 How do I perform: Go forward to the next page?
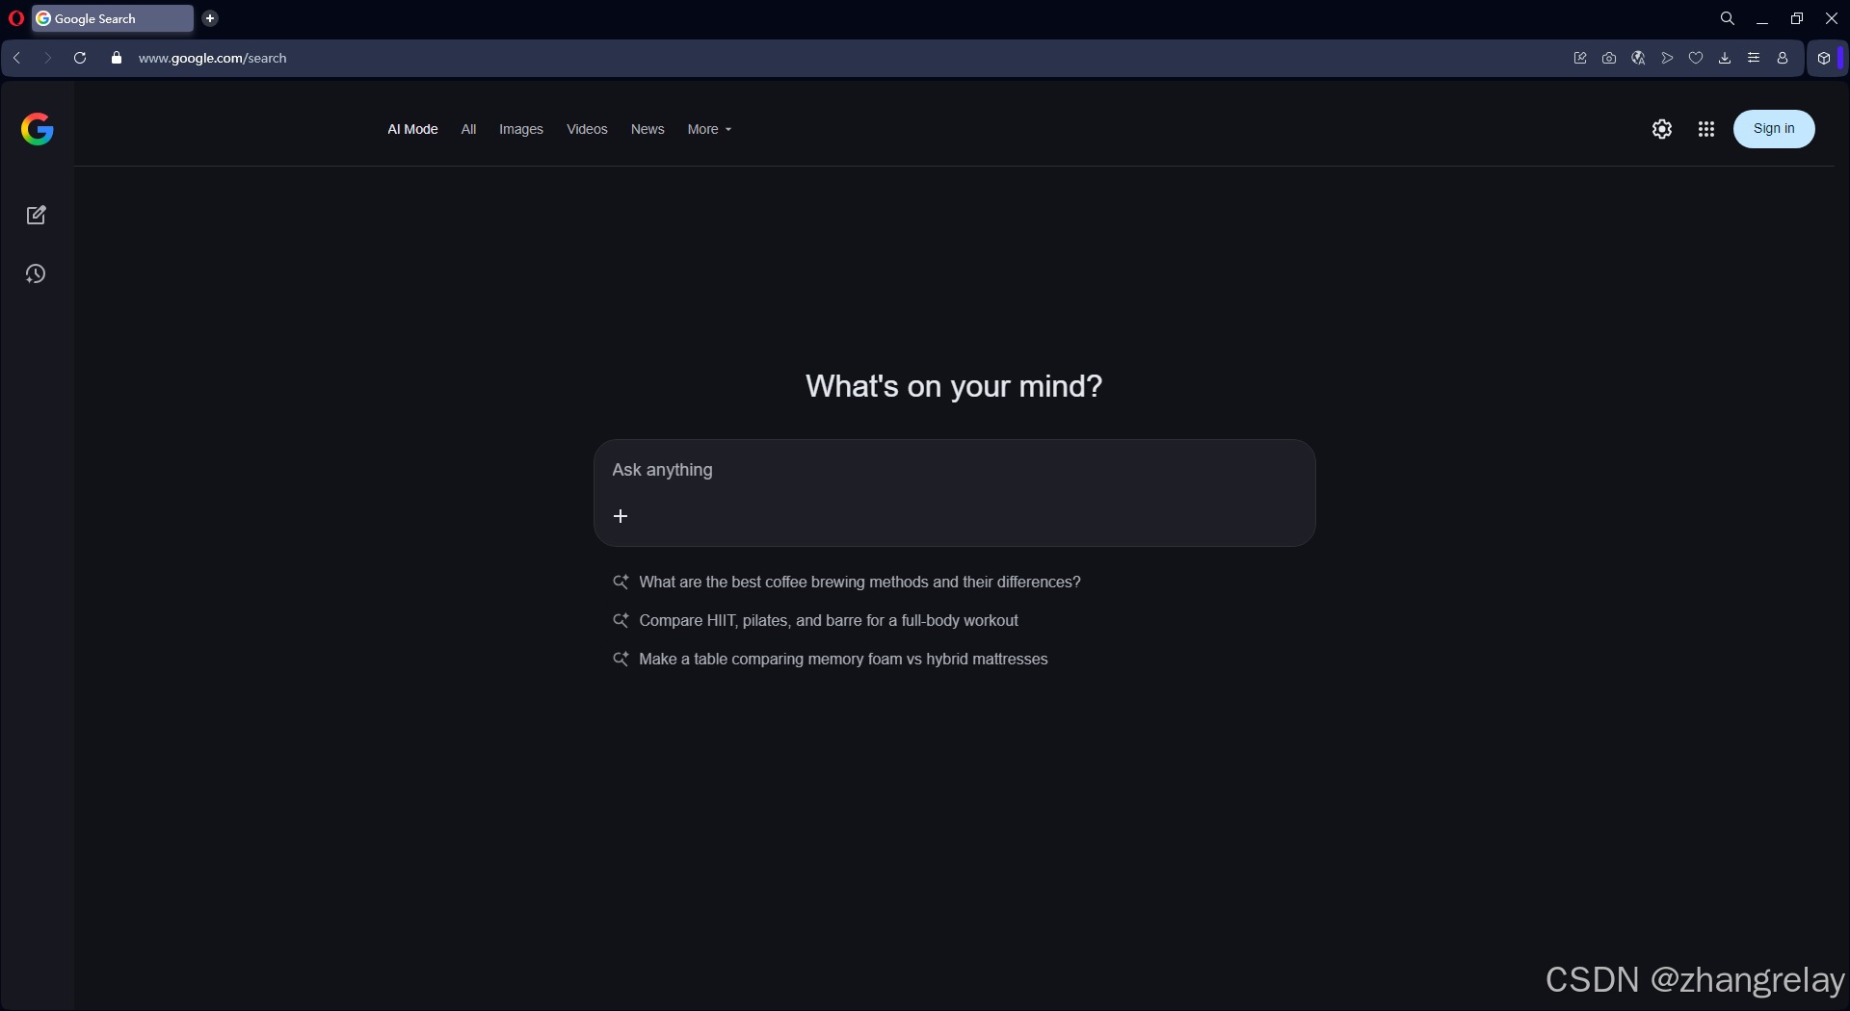tap(47, 58)
